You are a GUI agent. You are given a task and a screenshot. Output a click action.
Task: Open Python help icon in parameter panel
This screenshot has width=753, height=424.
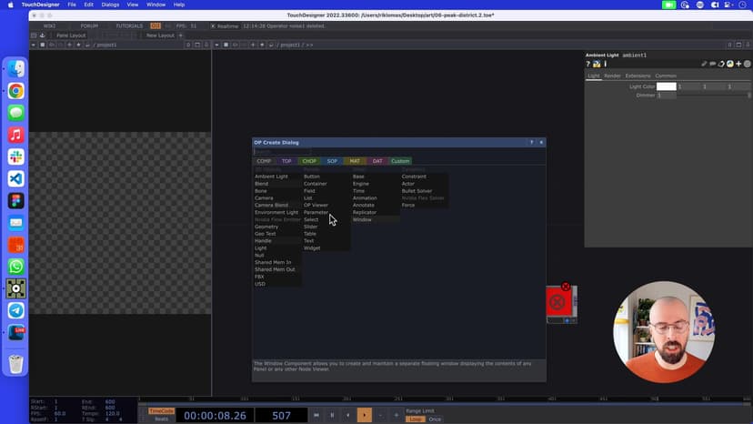coord(597,65)
